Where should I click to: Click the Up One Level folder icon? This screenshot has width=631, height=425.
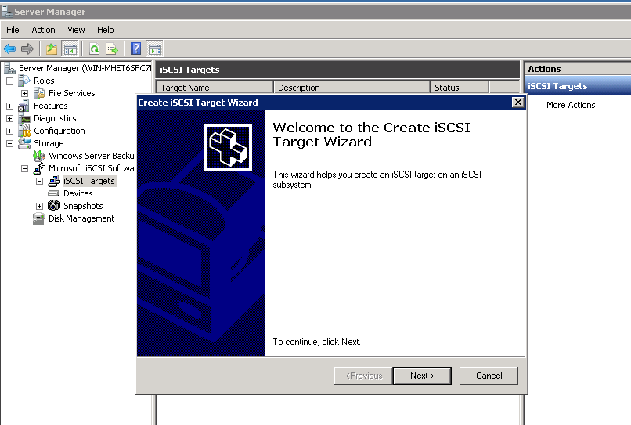pos(52,49)
